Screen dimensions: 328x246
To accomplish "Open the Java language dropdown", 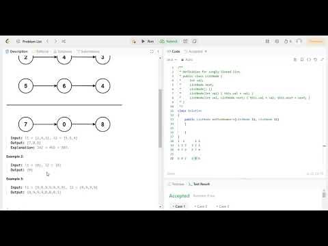I will [172, 59].
